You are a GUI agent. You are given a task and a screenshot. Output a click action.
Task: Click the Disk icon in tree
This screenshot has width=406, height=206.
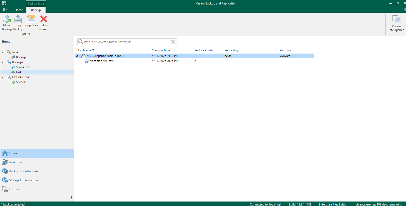click(13, 72)
